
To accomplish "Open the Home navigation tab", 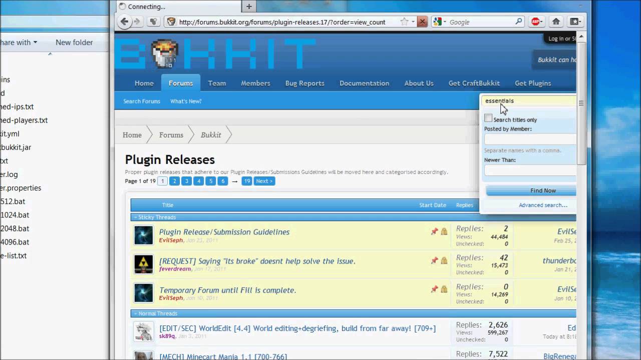I will coord(144,83).
